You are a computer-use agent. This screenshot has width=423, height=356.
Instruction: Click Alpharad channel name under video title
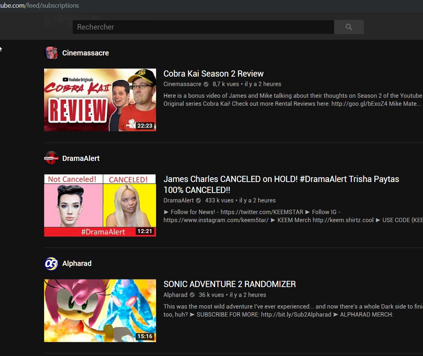coord(175,295)
